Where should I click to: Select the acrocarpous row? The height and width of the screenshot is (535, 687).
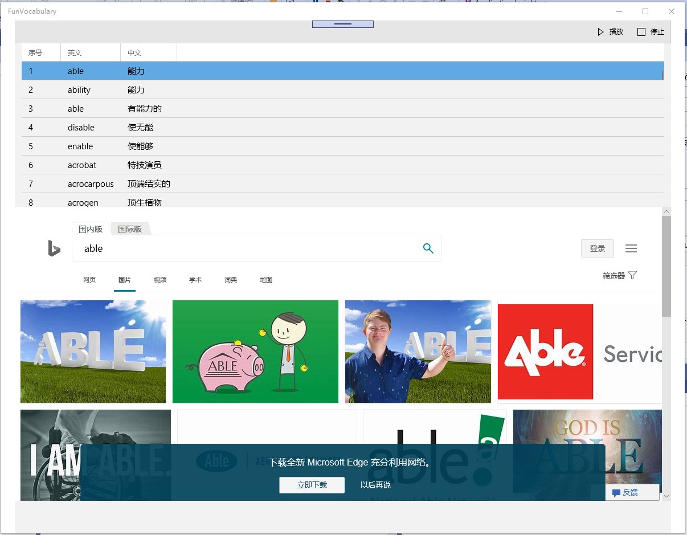click(342, 184)
